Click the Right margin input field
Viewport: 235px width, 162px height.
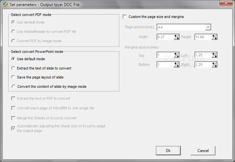[203, 65]
